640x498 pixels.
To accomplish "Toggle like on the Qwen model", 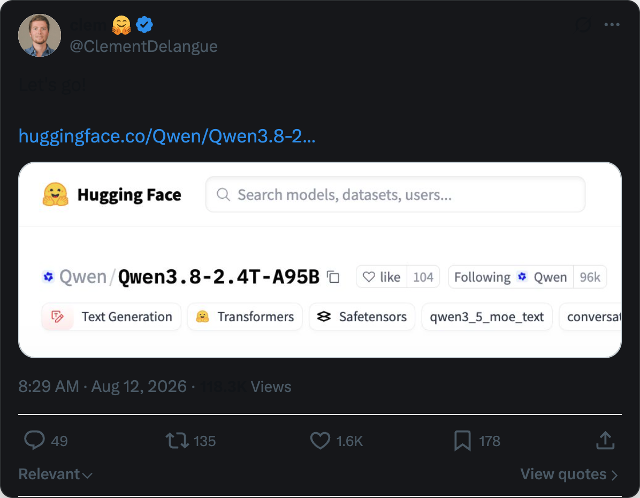I will tap(382, 277).
